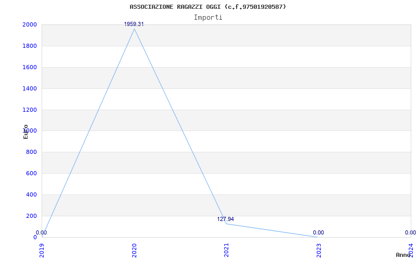Click the 1959.31 data label
This screenshot has width=416, height=260.
tap(134, 24)
